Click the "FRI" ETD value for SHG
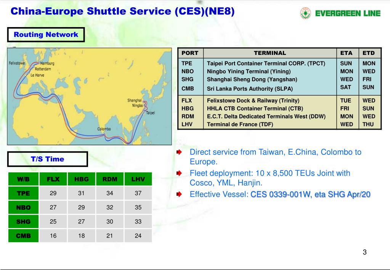This screenshot has height=270, width=390. coord(367,79)
